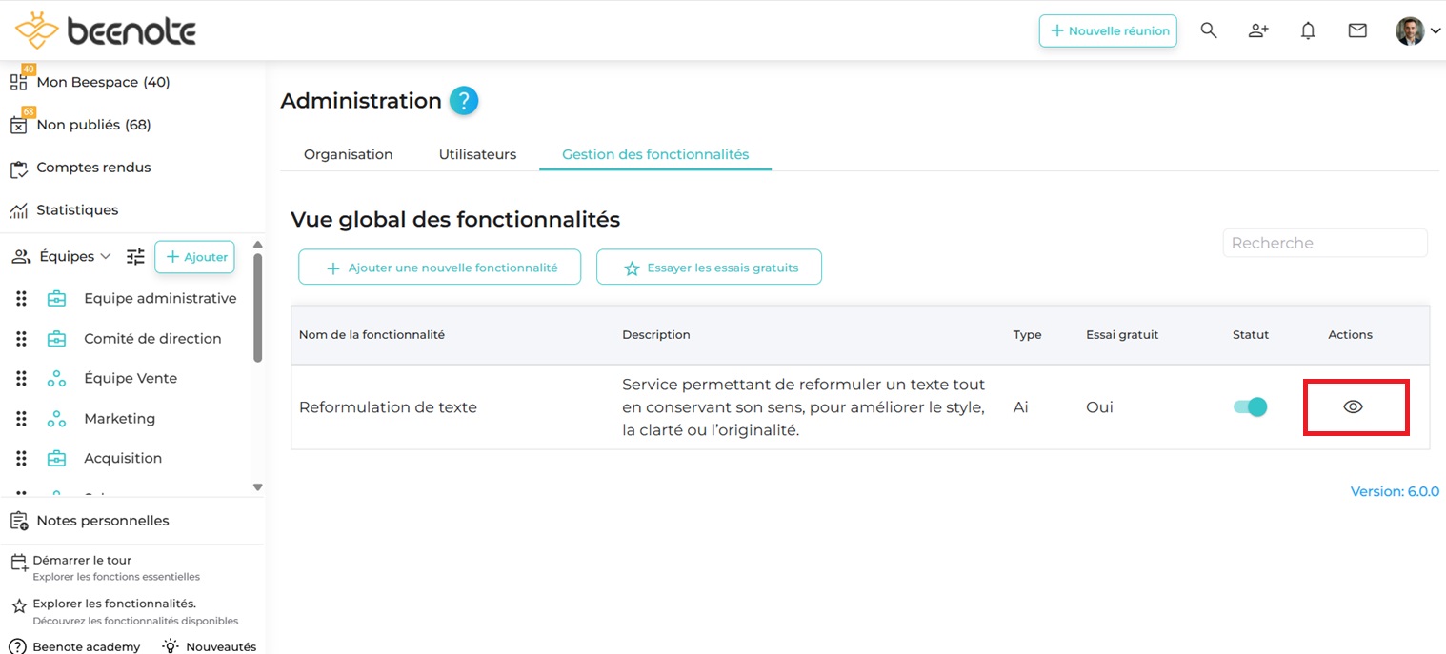
Task: Click the Recherche input field
Action: (x=1324, y=243)
